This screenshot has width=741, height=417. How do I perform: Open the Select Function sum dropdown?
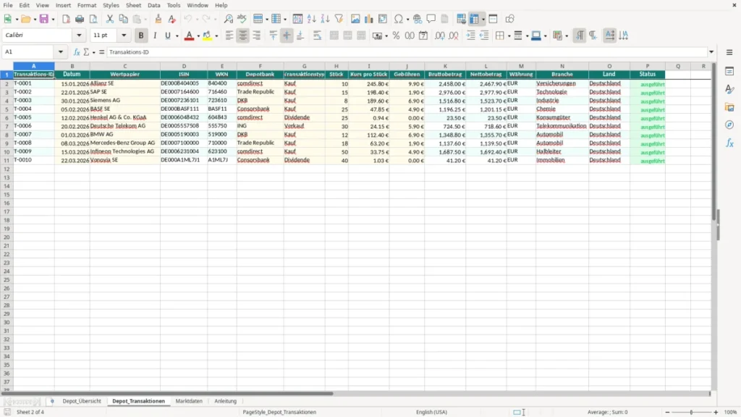[x=93, y=52]
